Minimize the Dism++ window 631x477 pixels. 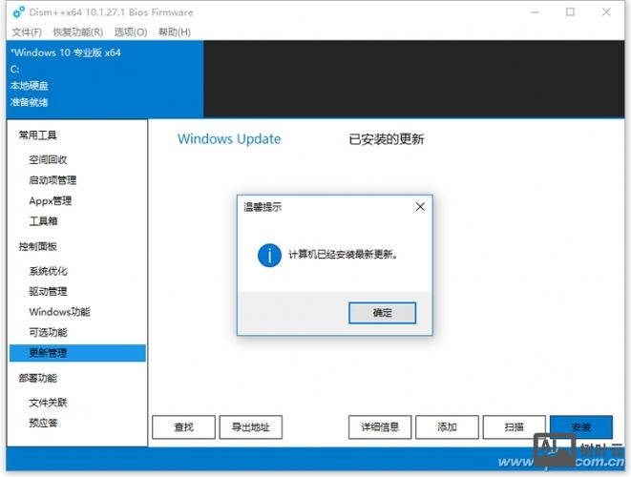coord(535,12)
